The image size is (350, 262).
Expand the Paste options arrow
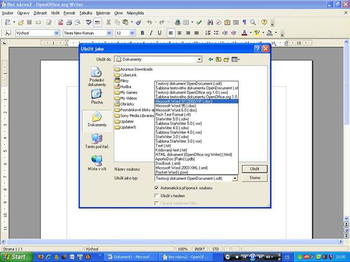tap(132, 22)
